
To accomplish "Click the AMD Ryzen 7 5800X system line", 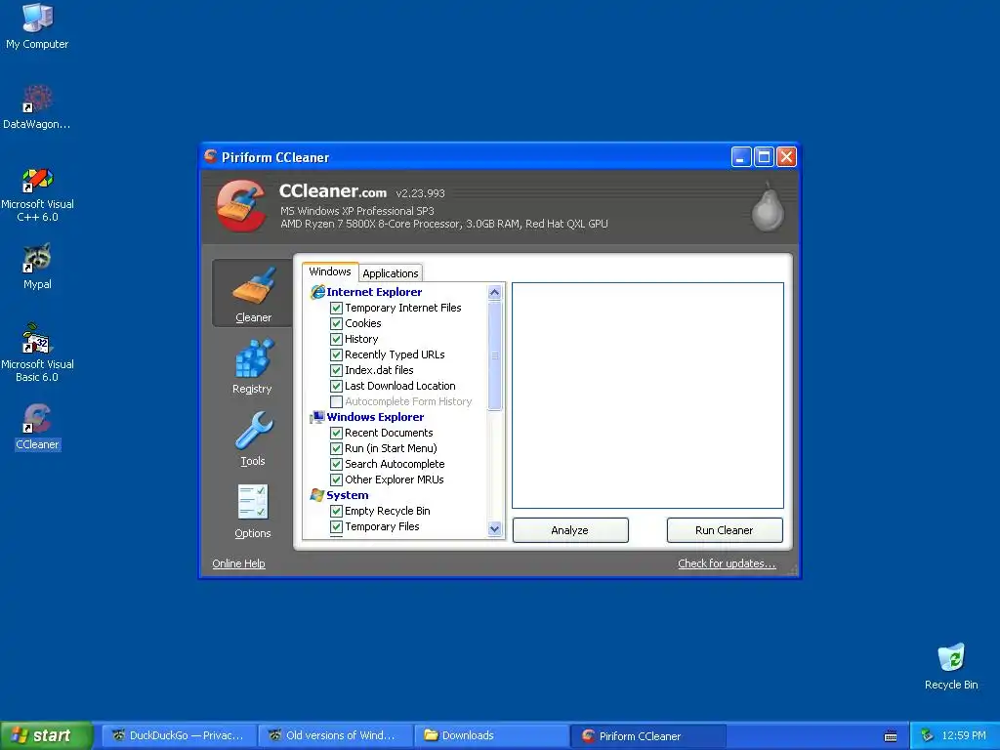I will (444, 224).
